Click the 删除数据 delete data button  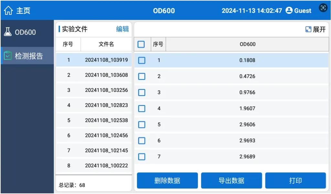(x=167, y=180)
